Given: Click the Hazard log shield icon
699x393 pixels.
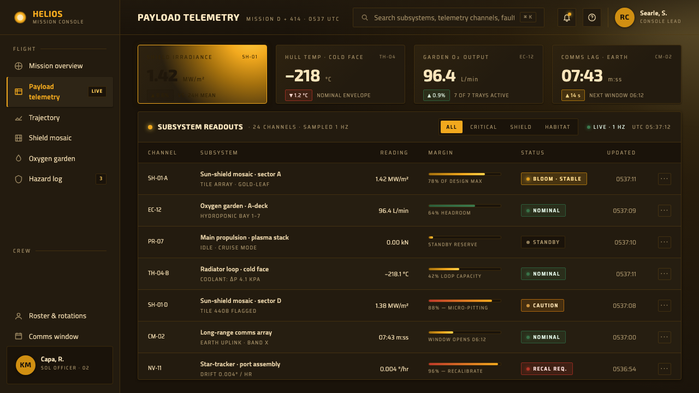Looking at the screenshot, I should click(19, 179).
